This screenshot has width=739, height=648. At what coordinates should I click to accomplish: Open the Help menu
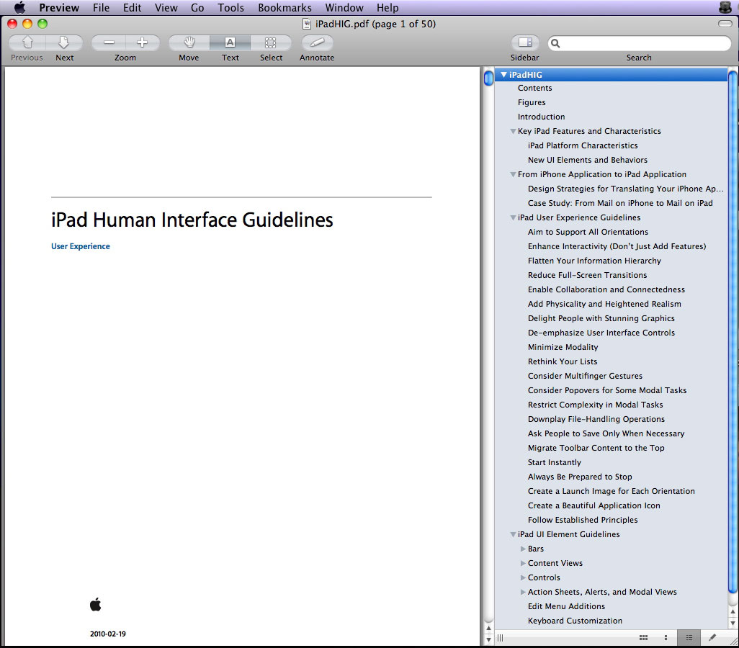point(388,7)
